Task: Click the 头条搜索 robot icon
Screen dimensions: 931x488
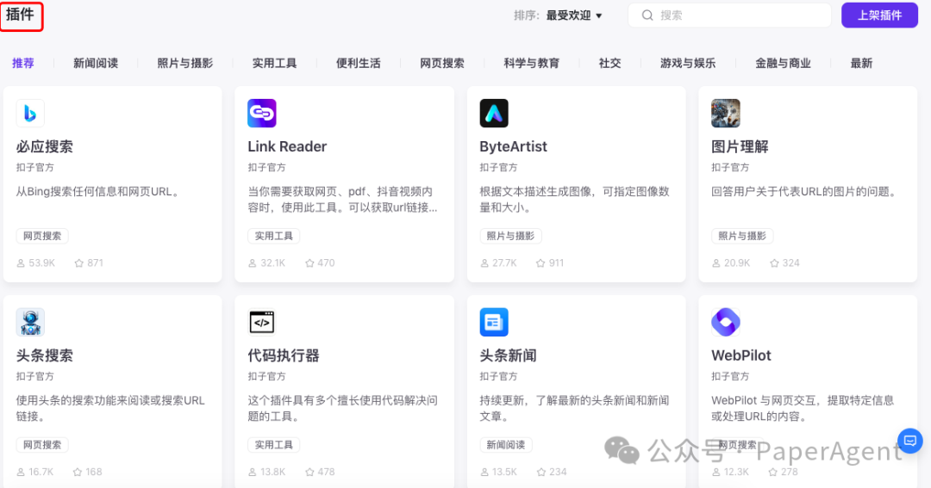Action: coord(30,322)
